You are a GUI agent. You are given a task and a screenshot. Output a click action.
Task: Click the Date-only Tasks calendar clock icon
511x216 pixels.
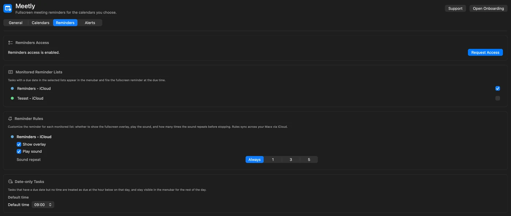point(10,181)
